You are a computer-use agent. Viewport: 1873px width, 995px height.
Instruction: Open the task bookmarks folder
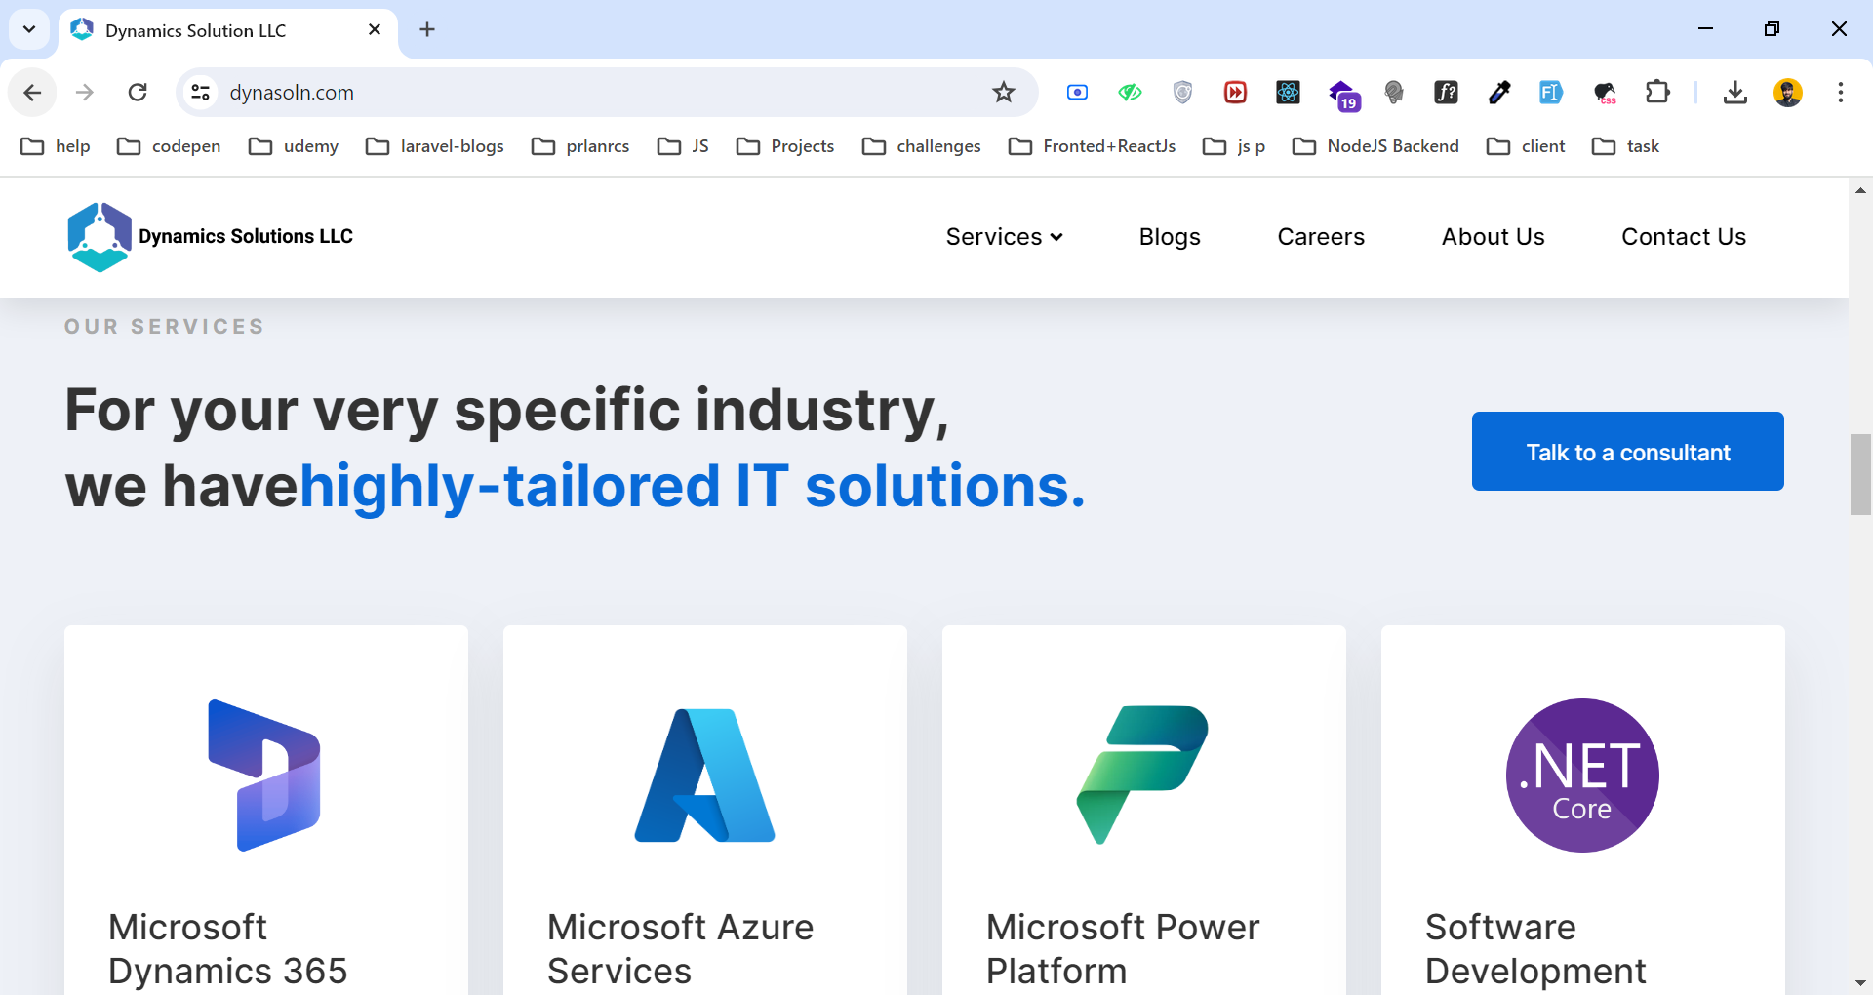click(1625, 146)
